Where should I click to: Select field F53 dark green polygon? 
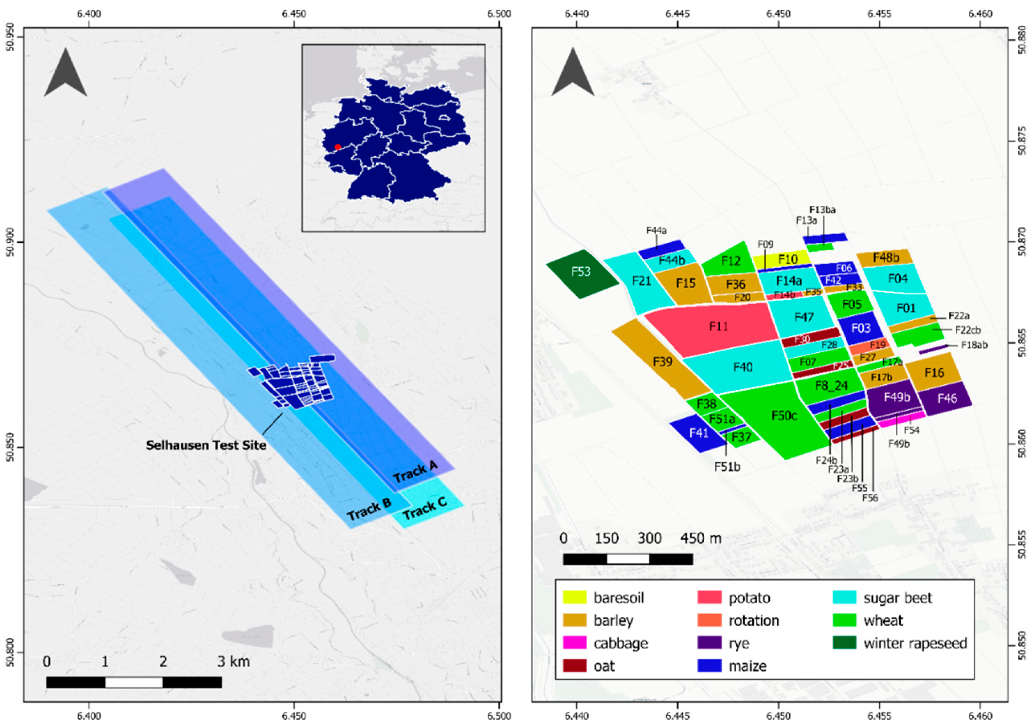581,272
